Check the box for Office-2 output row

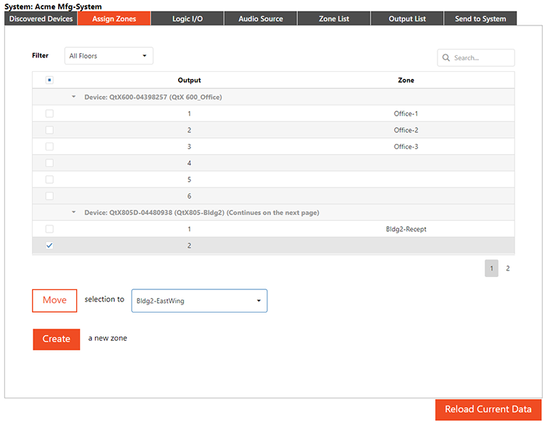(x=49, y=130)
